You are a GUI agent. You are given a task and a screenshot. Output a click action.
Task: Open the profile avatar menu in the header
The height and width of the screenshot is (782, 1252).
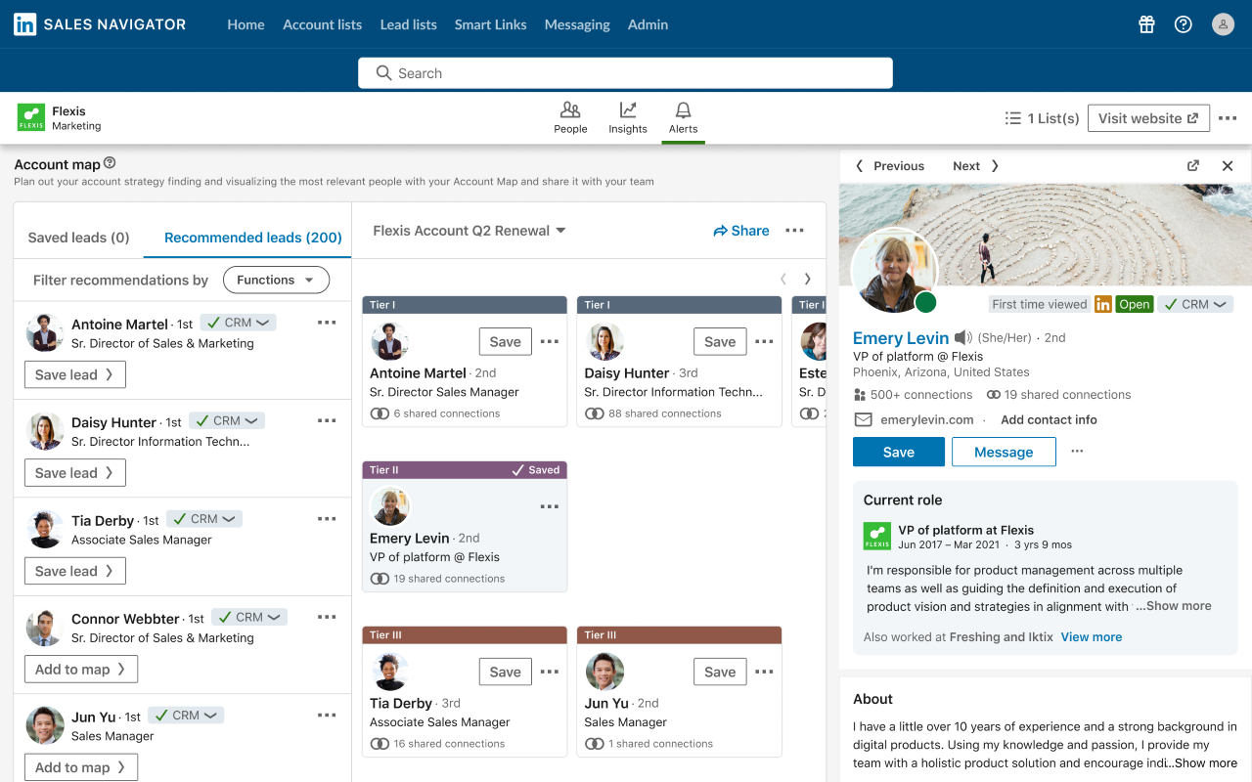(x=1223, y=24)
